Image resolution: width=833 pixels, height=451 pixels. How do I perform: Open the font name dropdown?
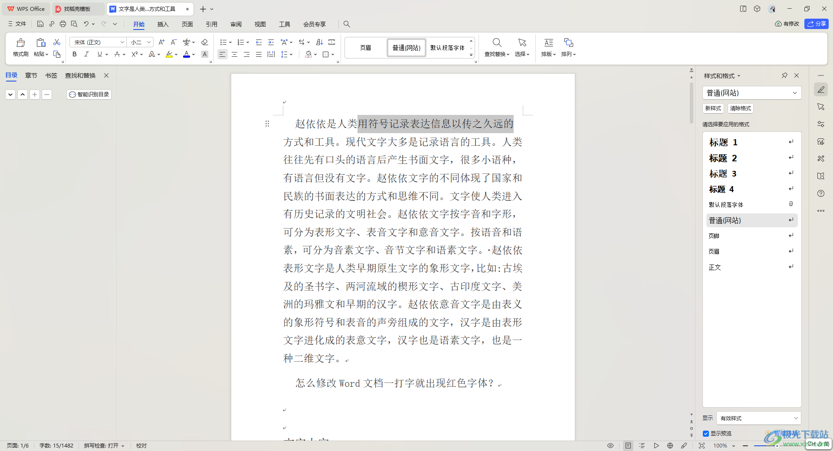coord(122,42)
